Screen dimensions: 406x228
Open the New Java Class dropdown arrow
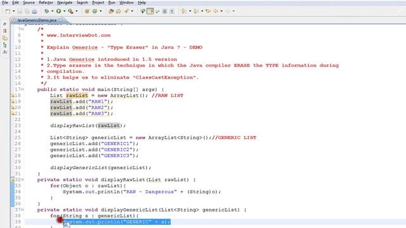click(100, 11)
